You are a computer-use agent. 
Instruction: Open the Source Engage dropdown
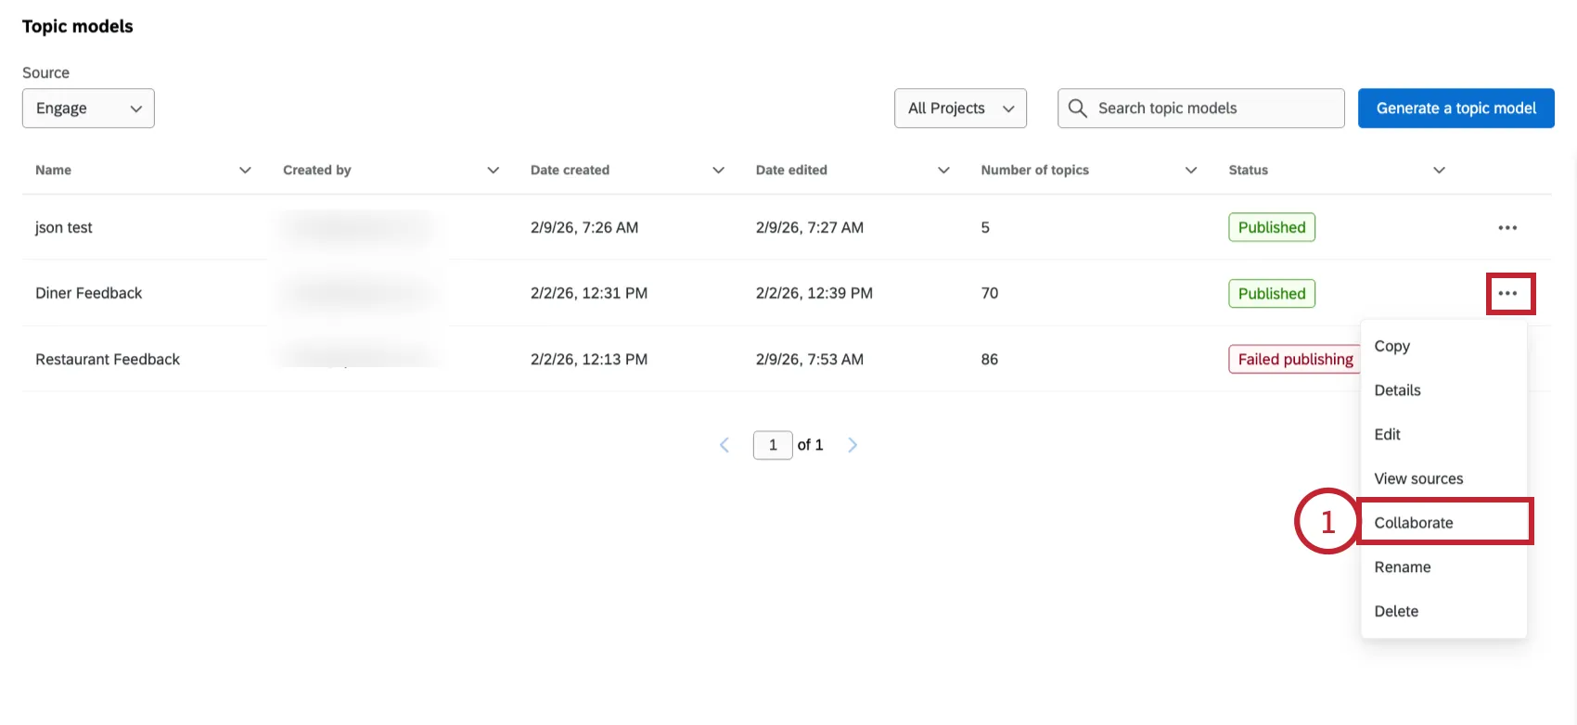pyautogui.click(x=88, y=108)
